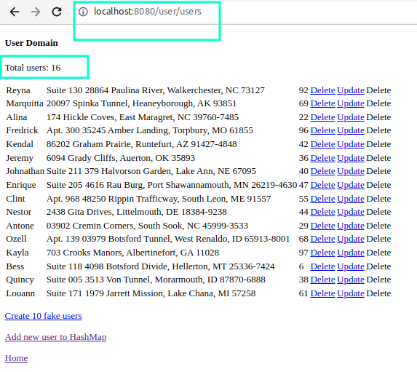Click Create 10 fake users link
Image resolution: width=417 pixels, height=372 pixels.
click(x=44, y=316)
